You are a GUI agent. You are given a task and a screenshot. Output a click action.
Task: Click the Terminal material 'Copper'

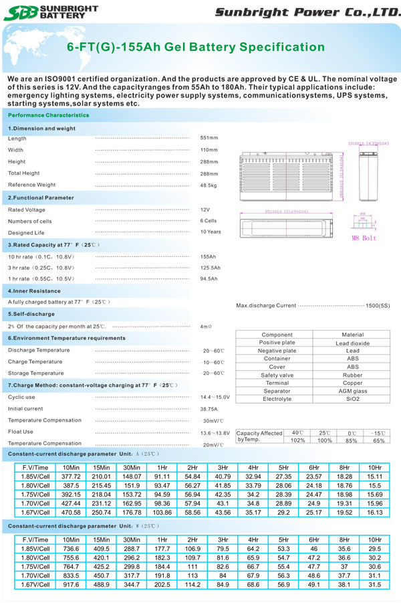pyautogui.click(x=353, y=383)
